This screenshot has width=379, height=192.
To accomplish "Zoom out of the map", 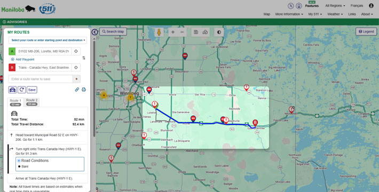I will click(182, 32).
